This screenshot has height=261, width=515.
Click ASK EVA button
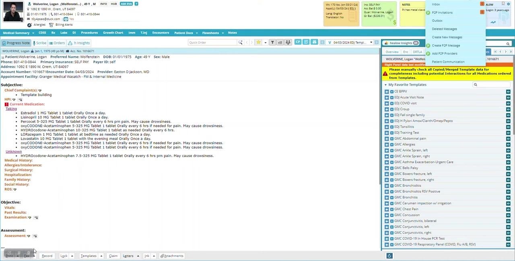126,4
